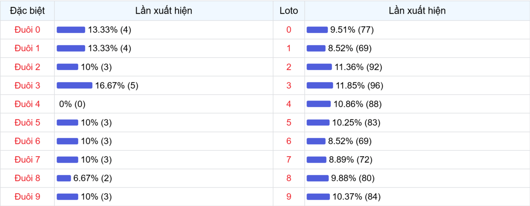Click the Đặc biệt column header

click(x=27, y=11)
